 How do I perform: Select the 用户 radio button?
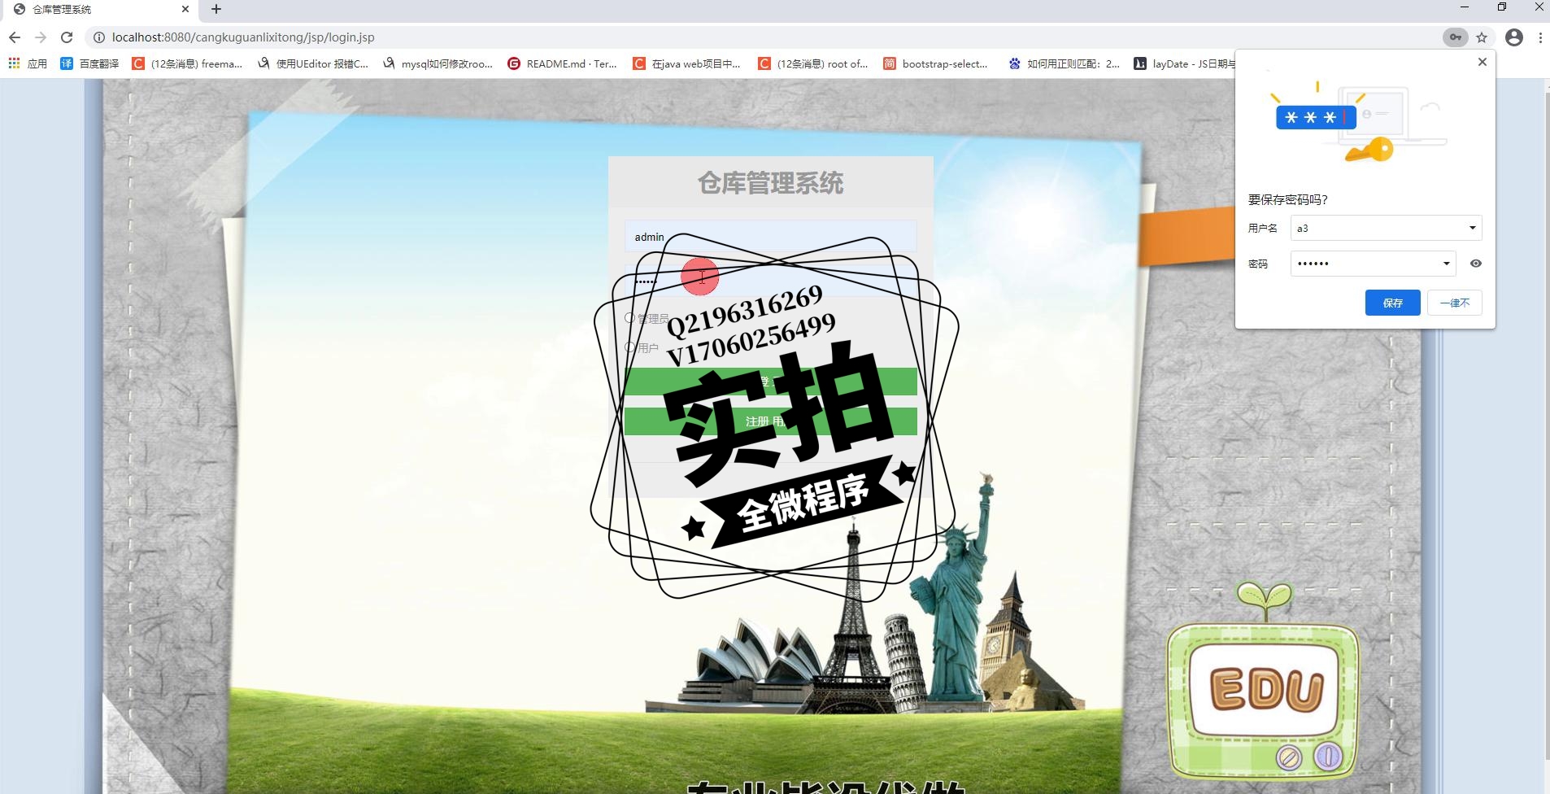(x=629, y=347)
